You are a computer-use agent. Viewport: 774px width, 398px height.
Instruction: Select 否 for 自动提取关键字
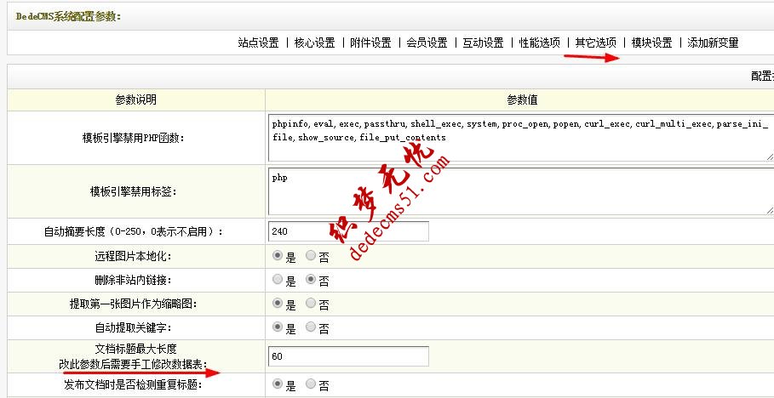point(311,327)
